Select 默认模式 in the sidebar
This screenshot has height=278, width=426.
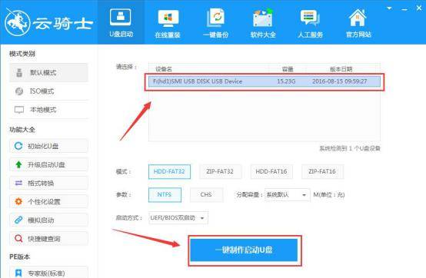click(49, 73)
